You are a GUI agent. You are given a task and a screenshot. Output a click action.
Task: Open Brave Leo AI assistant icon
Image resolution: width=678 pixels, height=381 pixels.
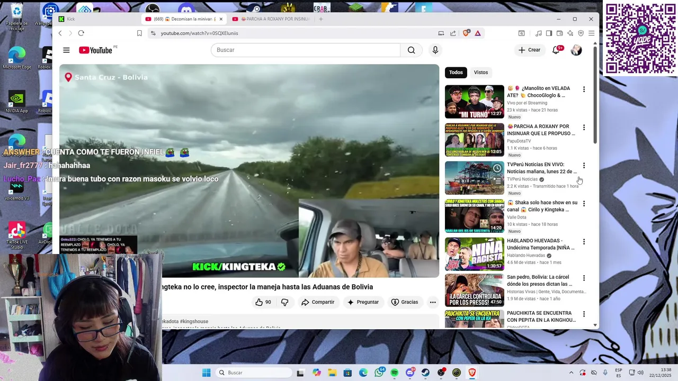[570, 33]
